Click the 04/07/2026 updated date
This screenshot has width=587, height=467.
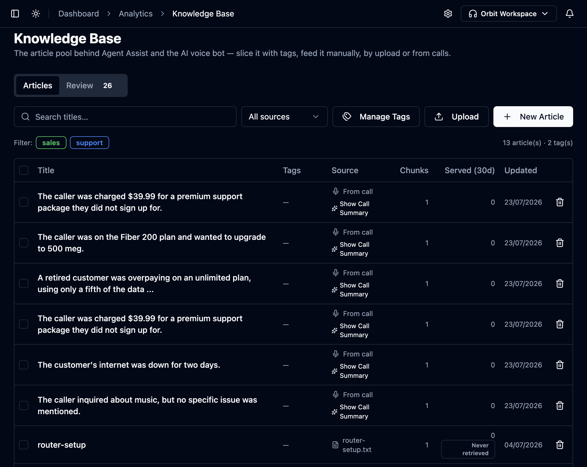click(x=523, y=445)
